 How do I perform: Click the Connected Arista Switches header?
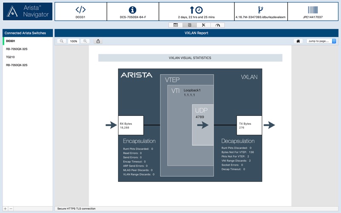[28, 33]
